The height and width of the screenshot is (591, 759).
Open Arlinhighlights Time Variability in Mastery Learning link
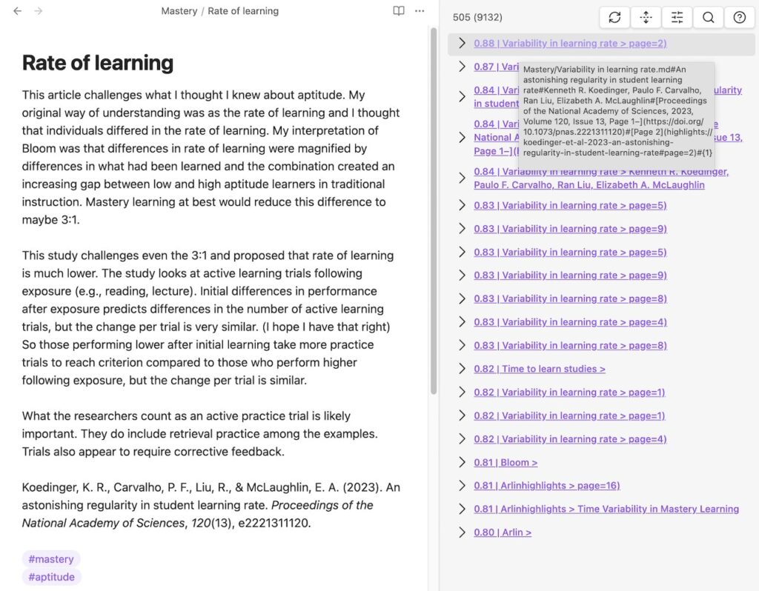point(606,509)
